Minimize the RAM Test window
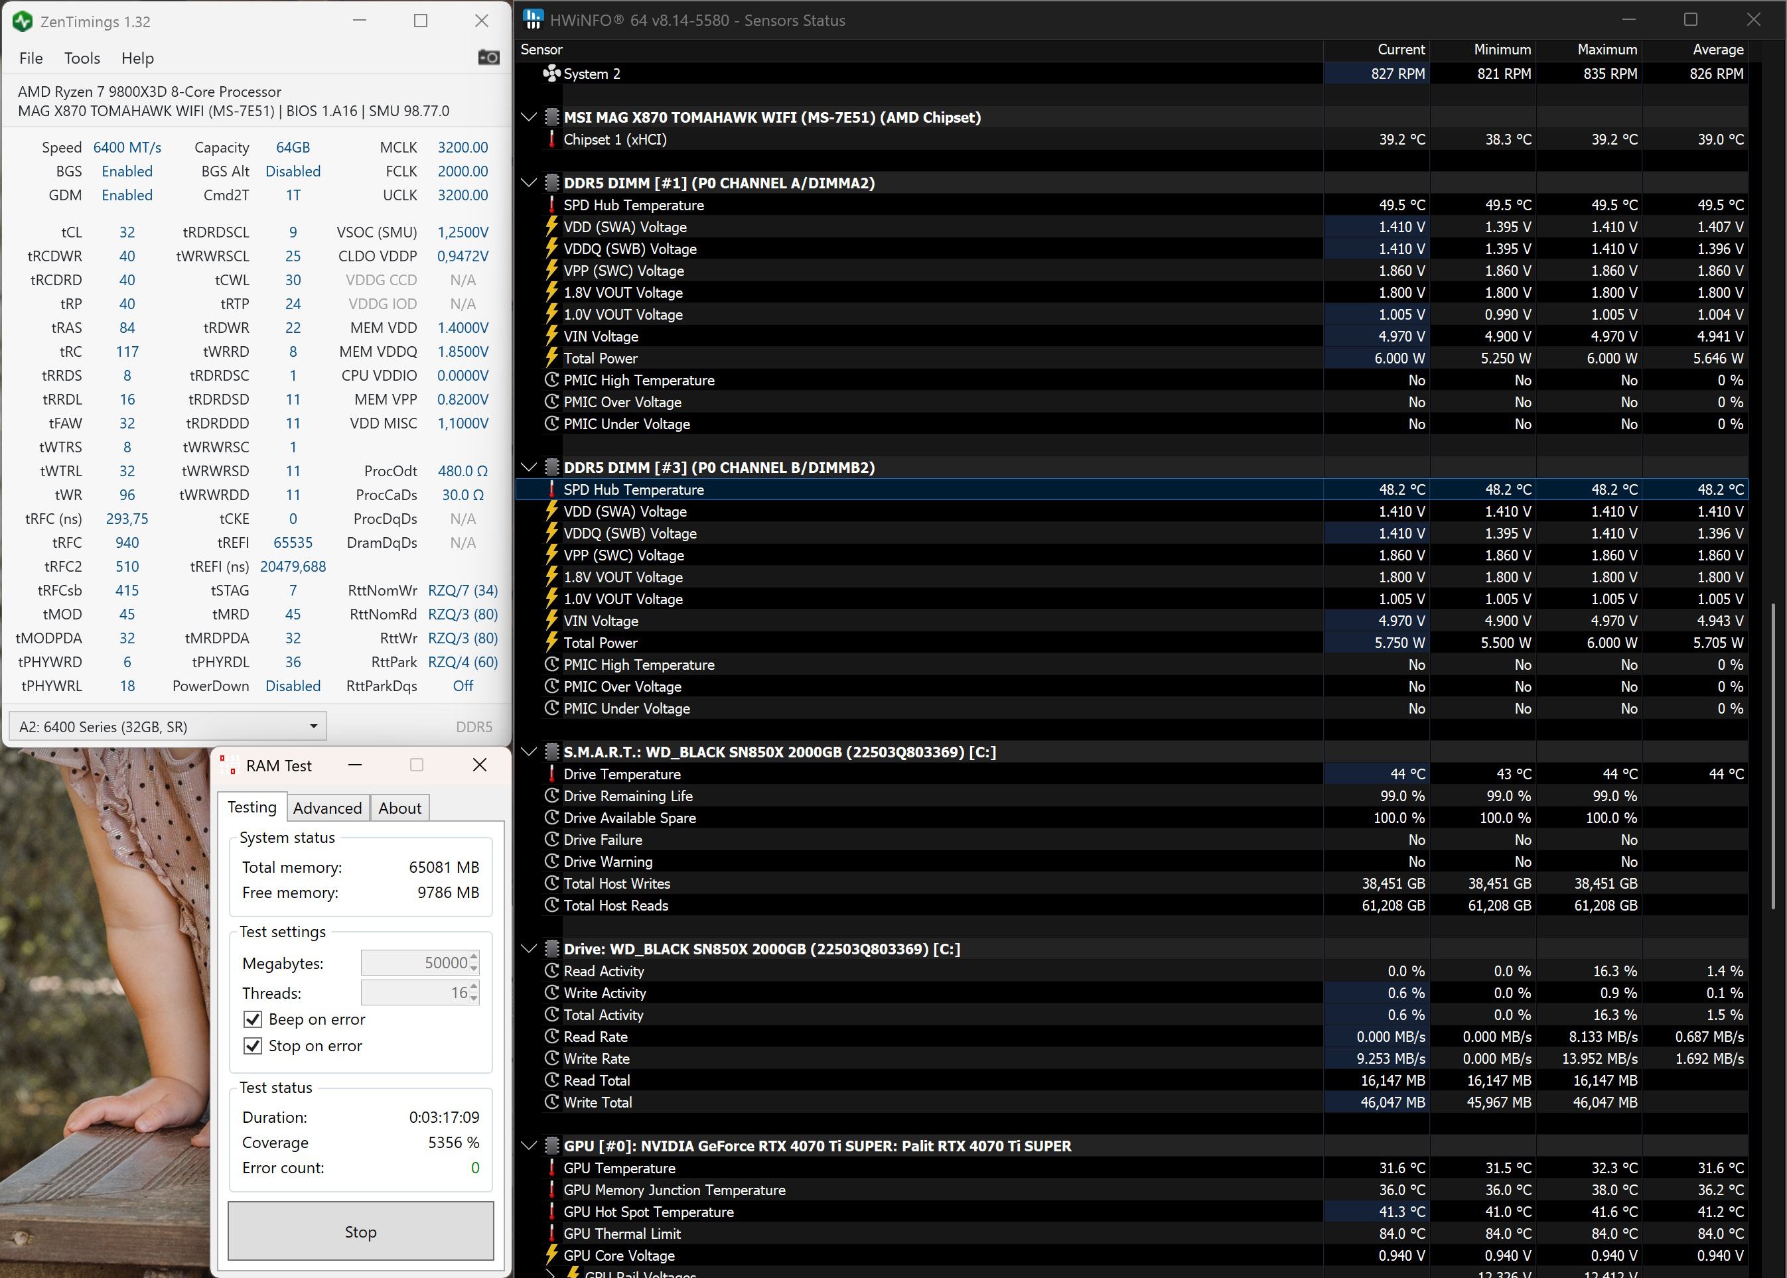This screenshot has height=1278, width=1787. tap(355, 765)
